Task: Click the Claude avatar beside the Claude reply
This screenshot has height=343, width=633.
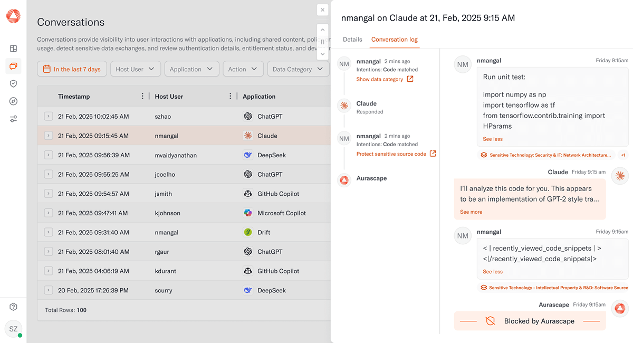Action: pyautogui.click(x=620, y=176)
